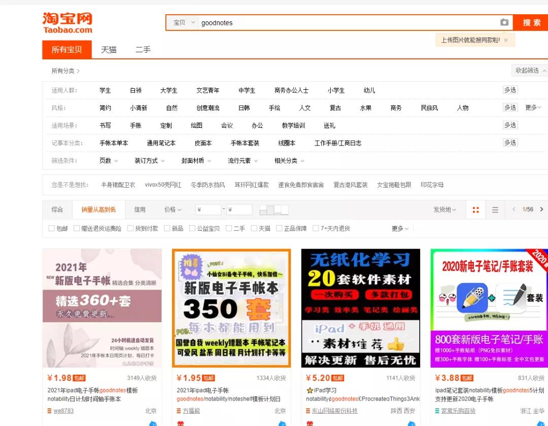Open 所有分类 breadcrumb link
This screenshot has height=426, width=548.
(65, 71)
